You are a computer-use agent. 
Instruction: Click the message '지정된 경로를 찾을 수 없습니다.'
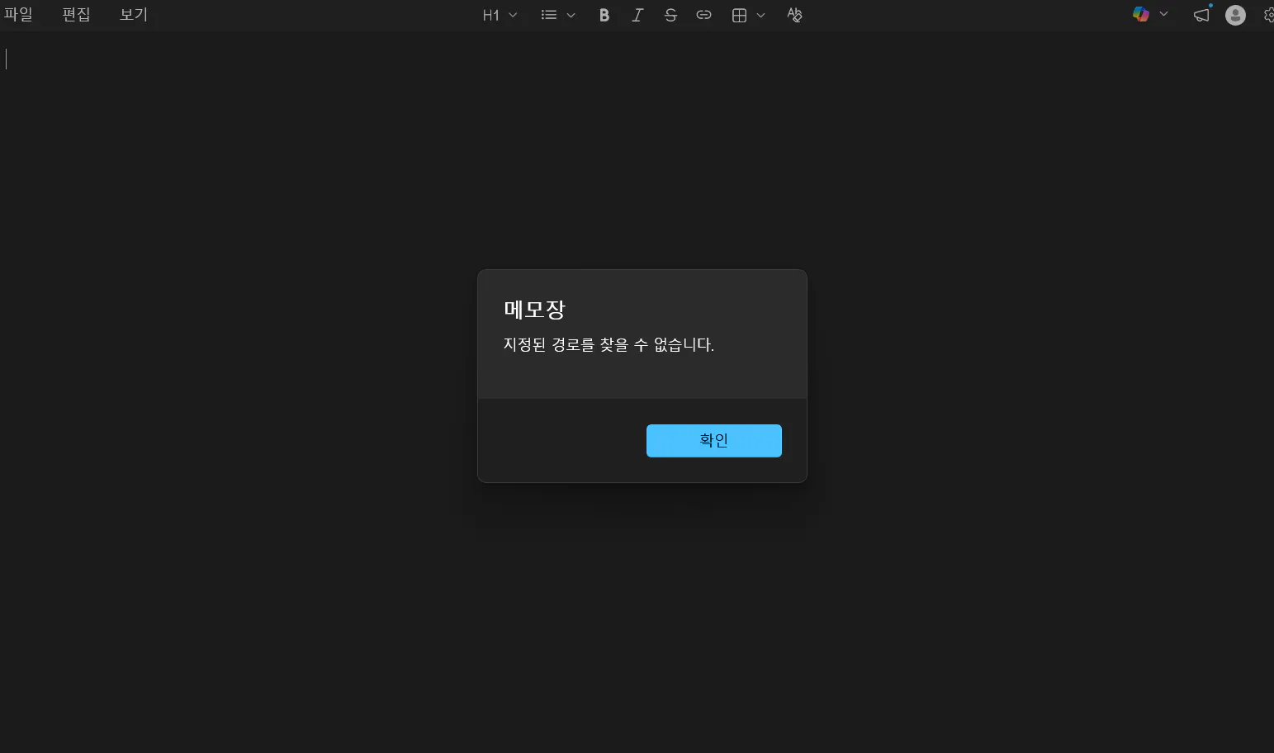coord(609,344)
